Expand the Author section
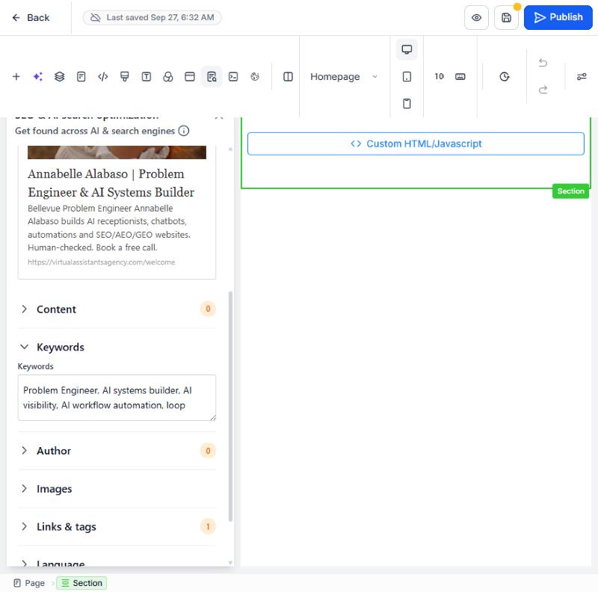Screen dimensions: 598x592 click(x=117, y=451)
